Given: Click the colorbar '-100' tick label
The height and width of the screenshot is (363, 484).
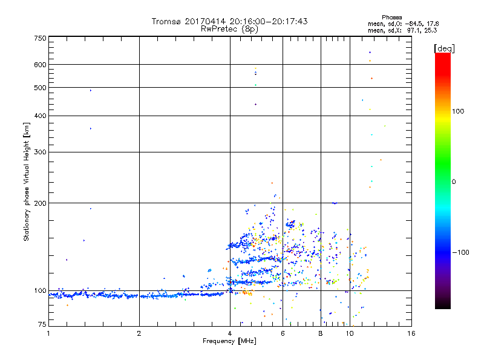Looking at the screenshot, I should point(460,252).
